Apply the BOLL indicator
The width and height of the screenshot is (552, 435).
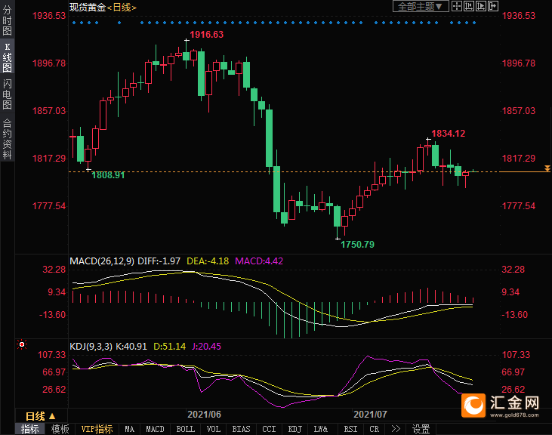click(x=185, y=429)
